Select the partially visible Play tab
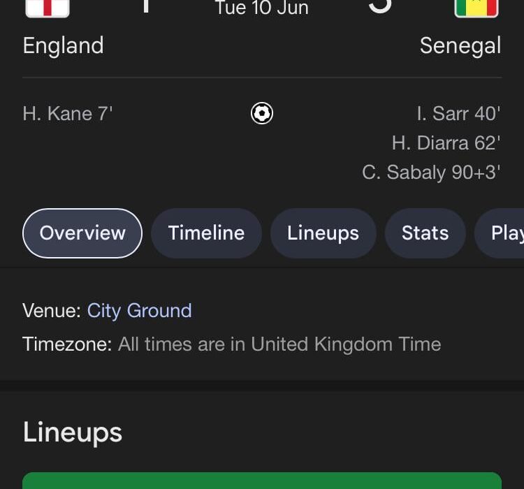The image size is (524, 489). tap(500, 233)
